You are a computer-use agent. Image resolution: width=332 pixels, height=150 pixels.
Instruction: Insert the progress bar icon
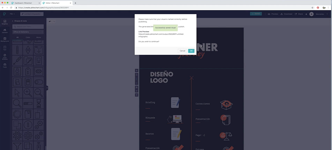pos(28,103)
